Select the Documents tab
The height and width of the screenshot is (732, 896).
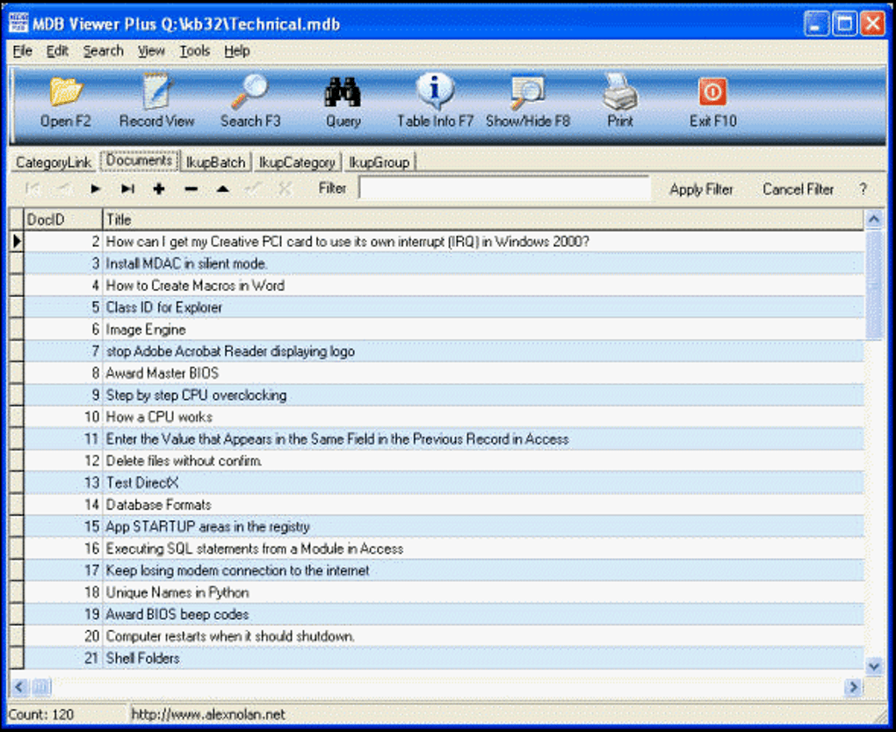(x=140, y=161)
